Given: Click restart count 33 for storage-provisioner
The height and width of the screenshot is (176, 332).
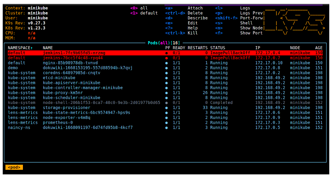Looking at the screenshot, I should coord(205,108).
